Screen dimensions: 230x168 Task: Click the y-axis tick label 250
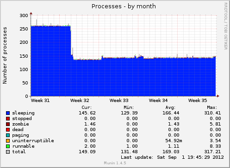tap(24, 29)
